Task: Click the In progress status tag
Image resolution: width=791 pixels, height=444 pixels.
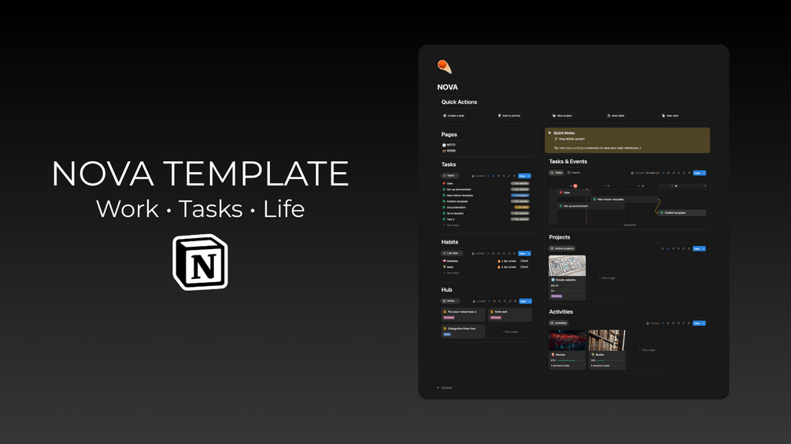Action: [x=520, y=196]
